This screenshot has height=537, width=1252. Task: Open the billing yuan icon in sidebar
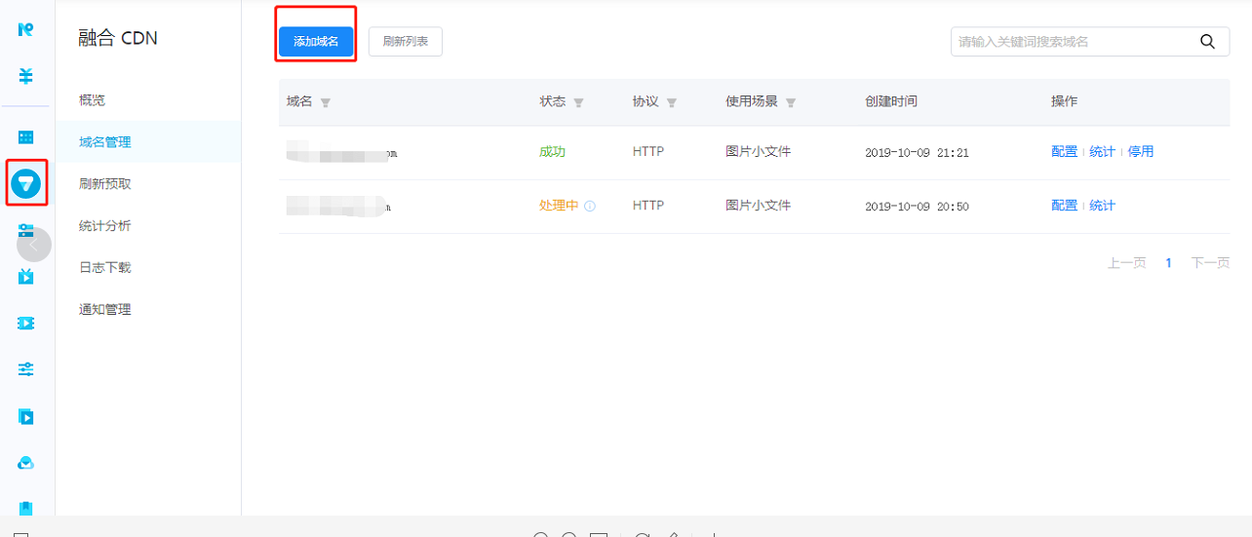26,76
